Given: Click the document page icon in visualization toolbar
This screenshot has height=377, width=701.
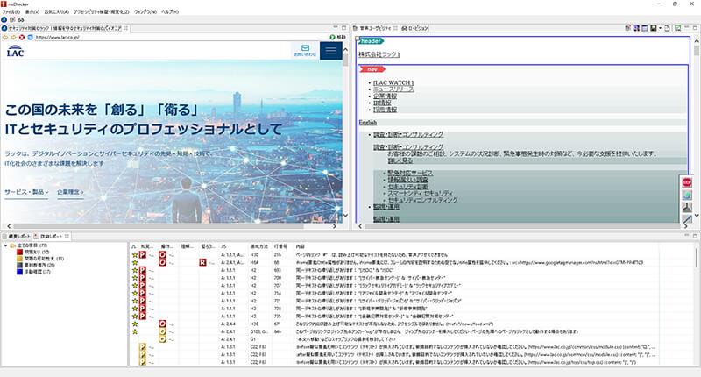Looking at the screenshot, I should (668, 28).
